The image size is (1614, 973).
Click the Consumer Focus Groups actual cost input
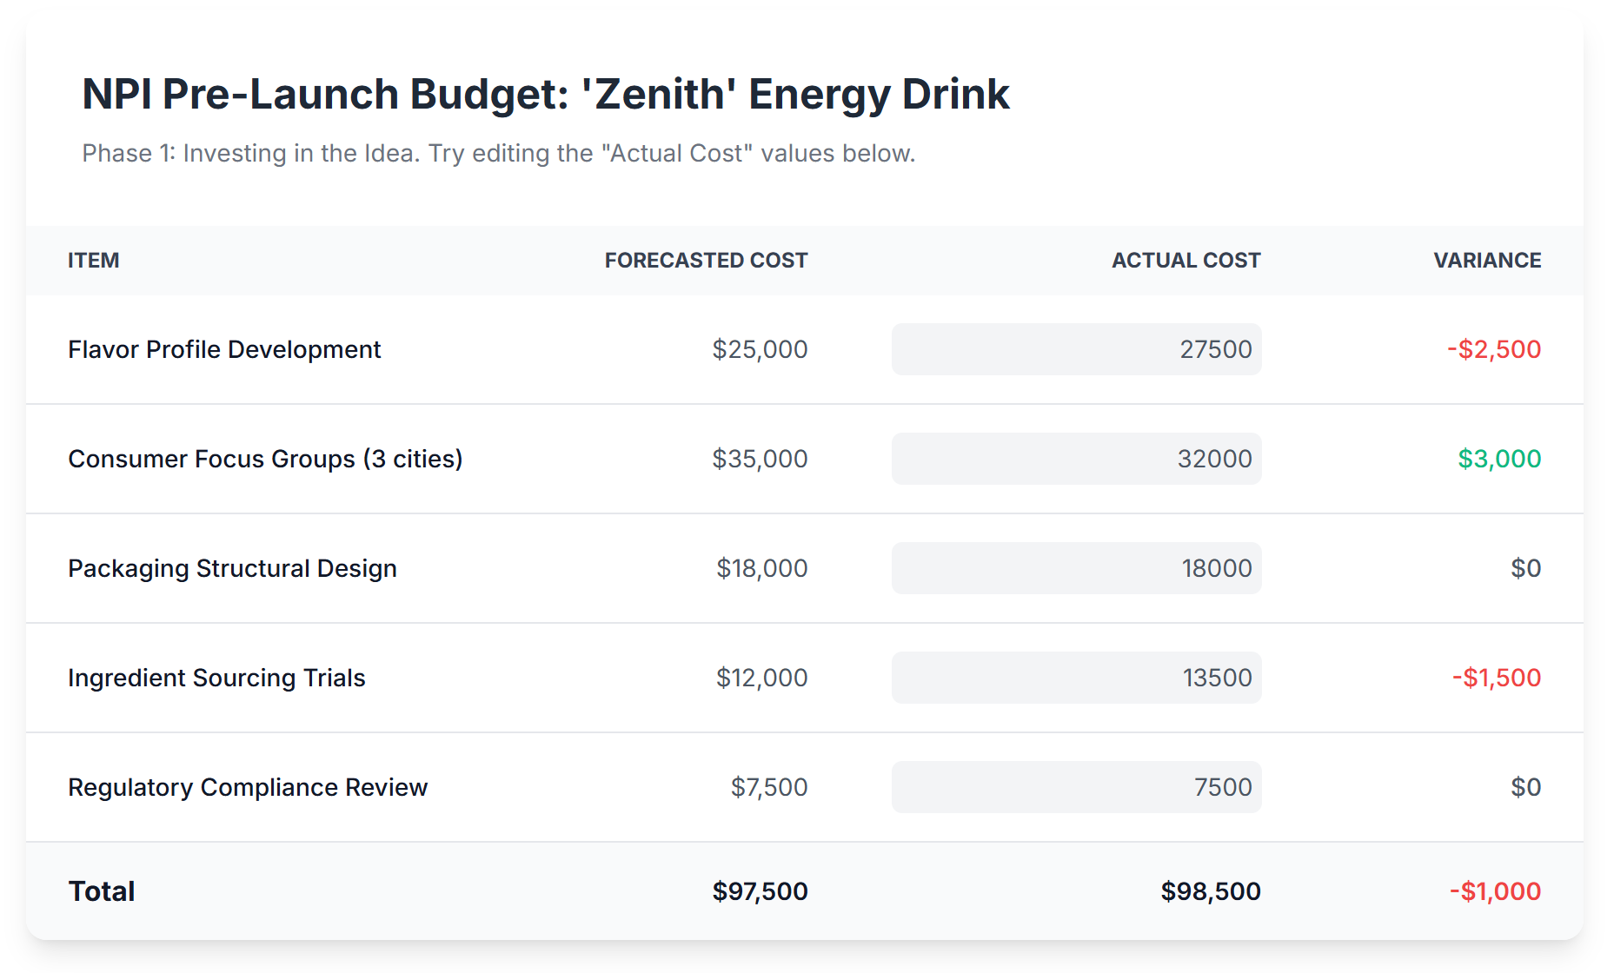click(x=1076, y=459)
